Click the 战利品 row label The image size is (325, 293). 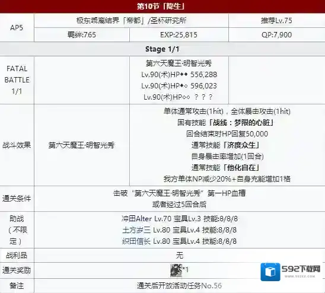[x=17, y=255]
